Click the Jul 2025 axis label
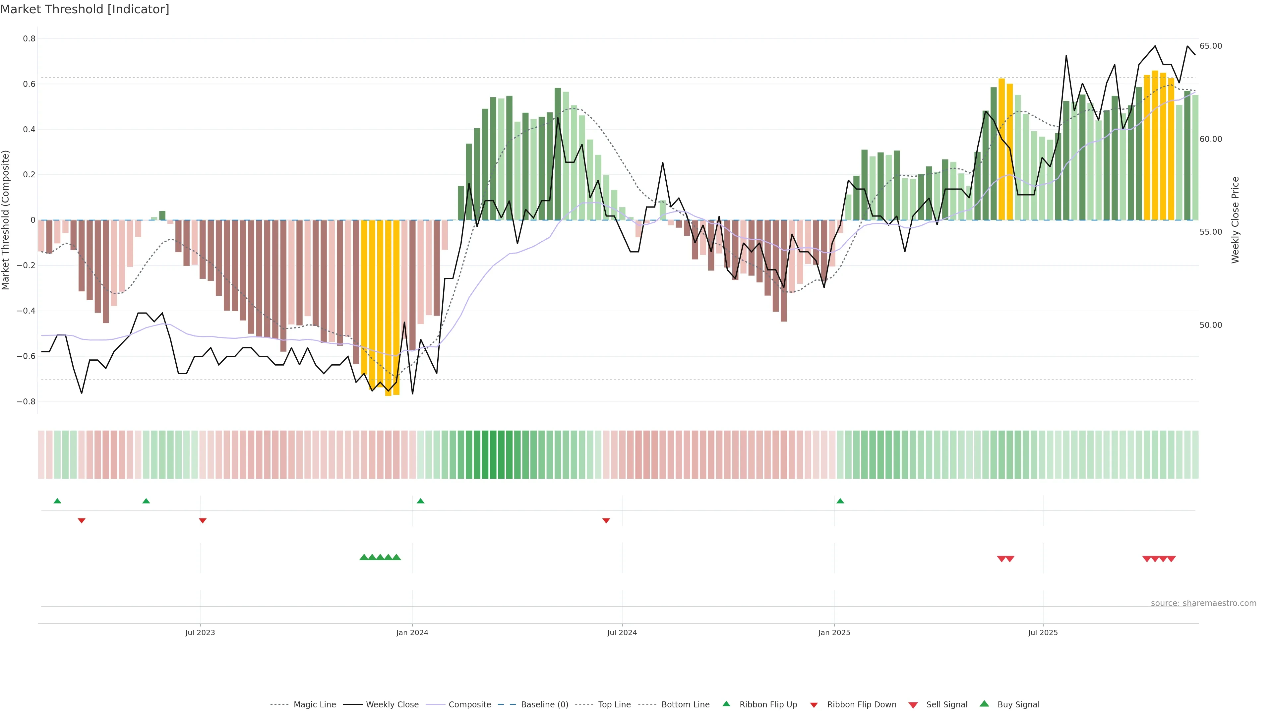The height and width of the screenshot is (716, 1273). pos(1043,632)
